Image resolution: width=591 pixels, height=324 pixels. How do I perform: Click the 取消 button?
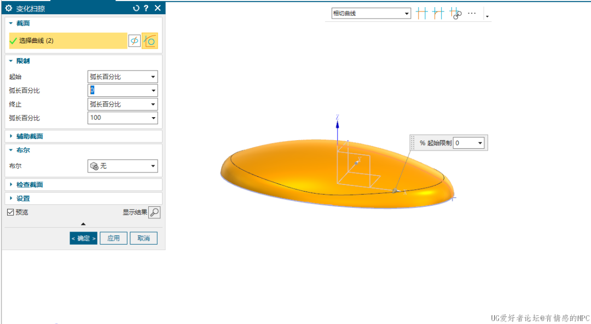[x=143, y=238]
